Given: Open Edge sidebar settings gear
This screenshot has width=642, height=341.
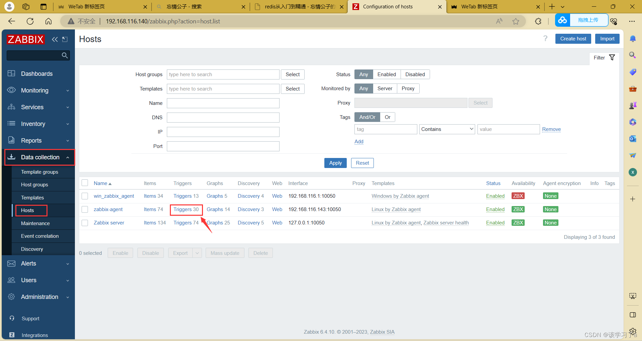Looking at the screenshot, I should click(x=633, y=331).
